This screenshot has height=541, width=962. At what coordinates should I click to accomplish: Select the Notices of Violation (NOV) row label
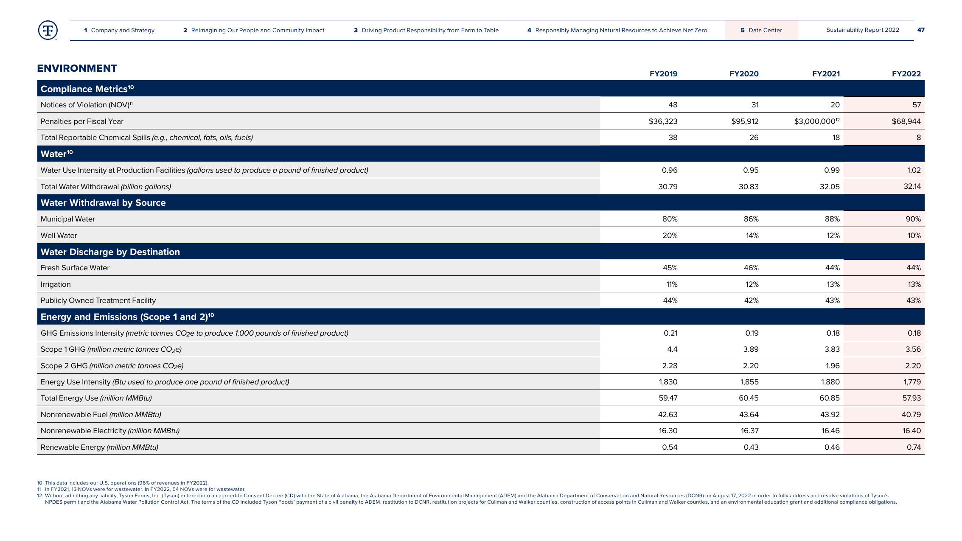pos(87,105)
